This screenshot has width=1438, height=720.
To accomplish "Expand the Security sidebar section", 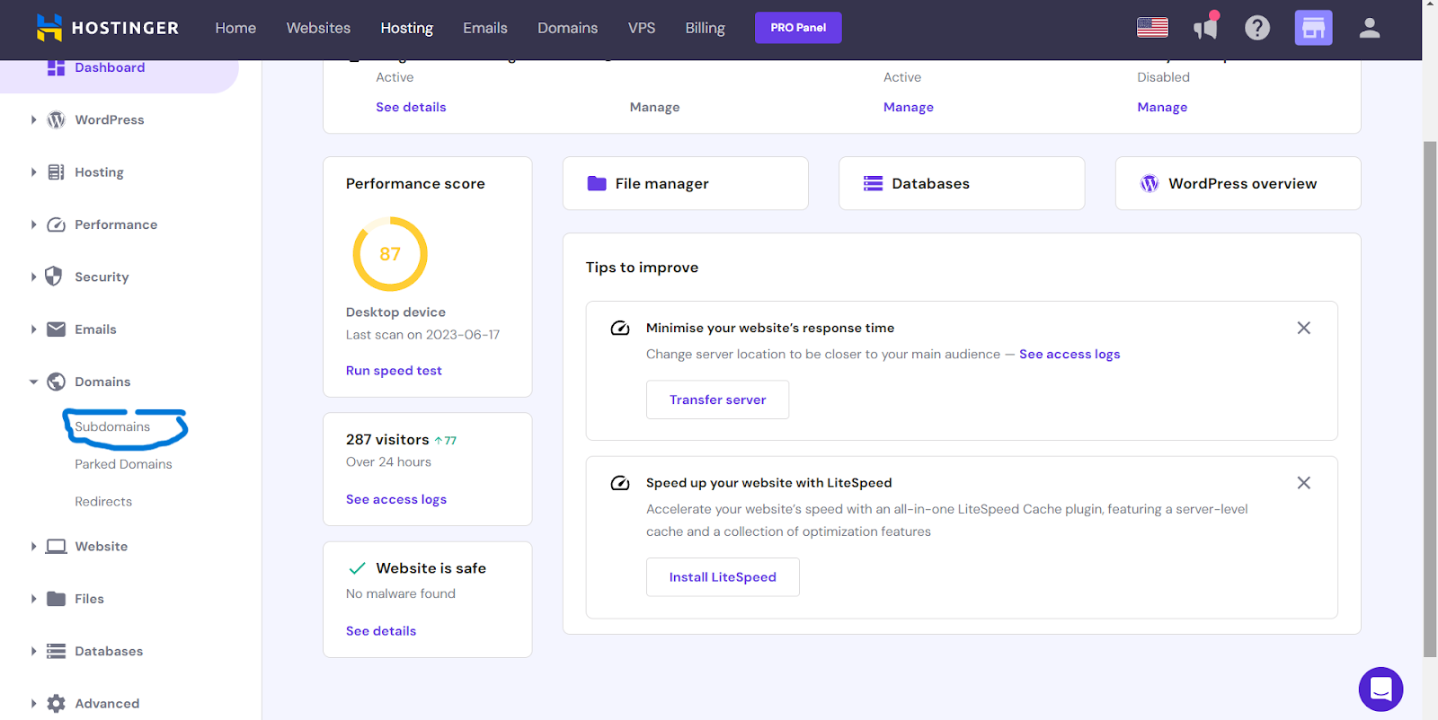I will pyautogui.click(x=33, y=277).
